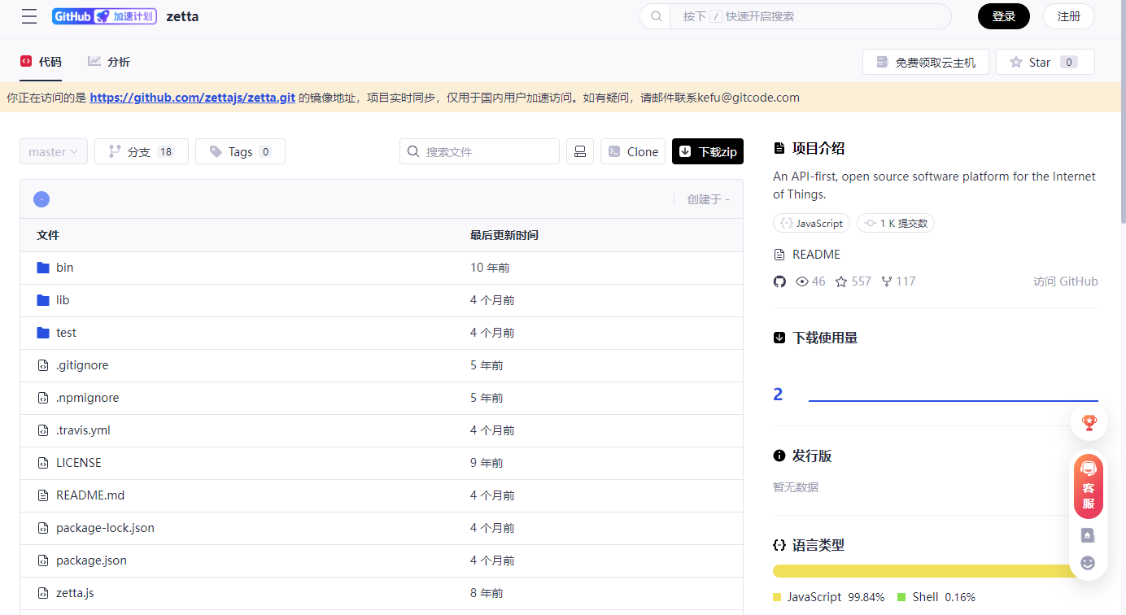Image resolution: width=1126 pixels, height=615 pixels.
Task: Open the 分支 18 branches button
Action: click(x=142, y=151)
